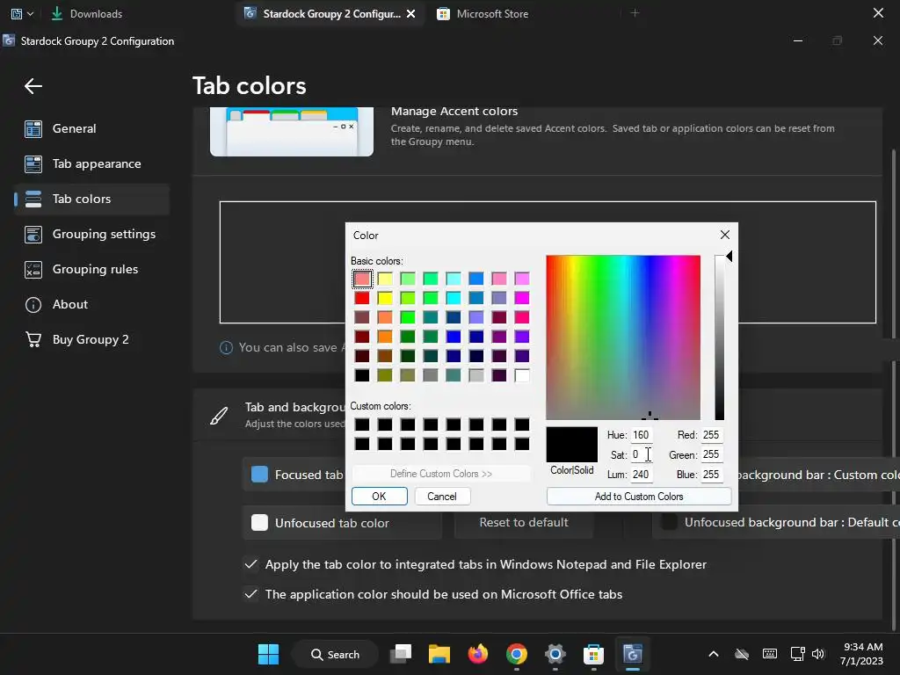
Task: Select the pure blue basic color
Action: click(x=454, y=337)
